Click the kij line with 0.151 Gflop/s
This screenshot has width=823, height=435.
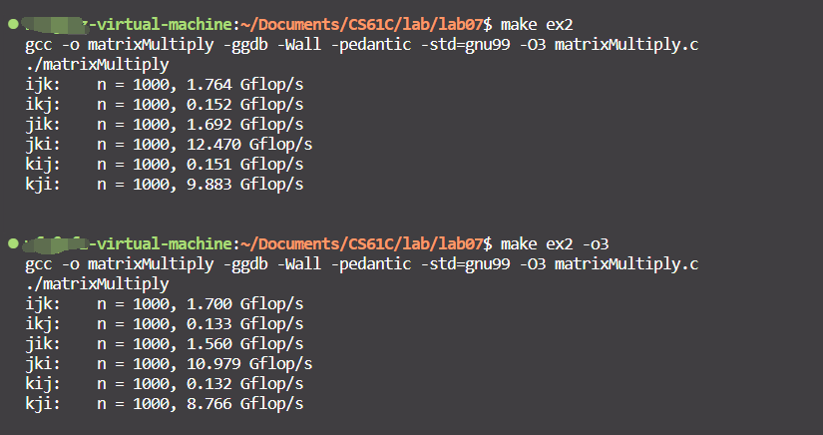tap(165, 164)
